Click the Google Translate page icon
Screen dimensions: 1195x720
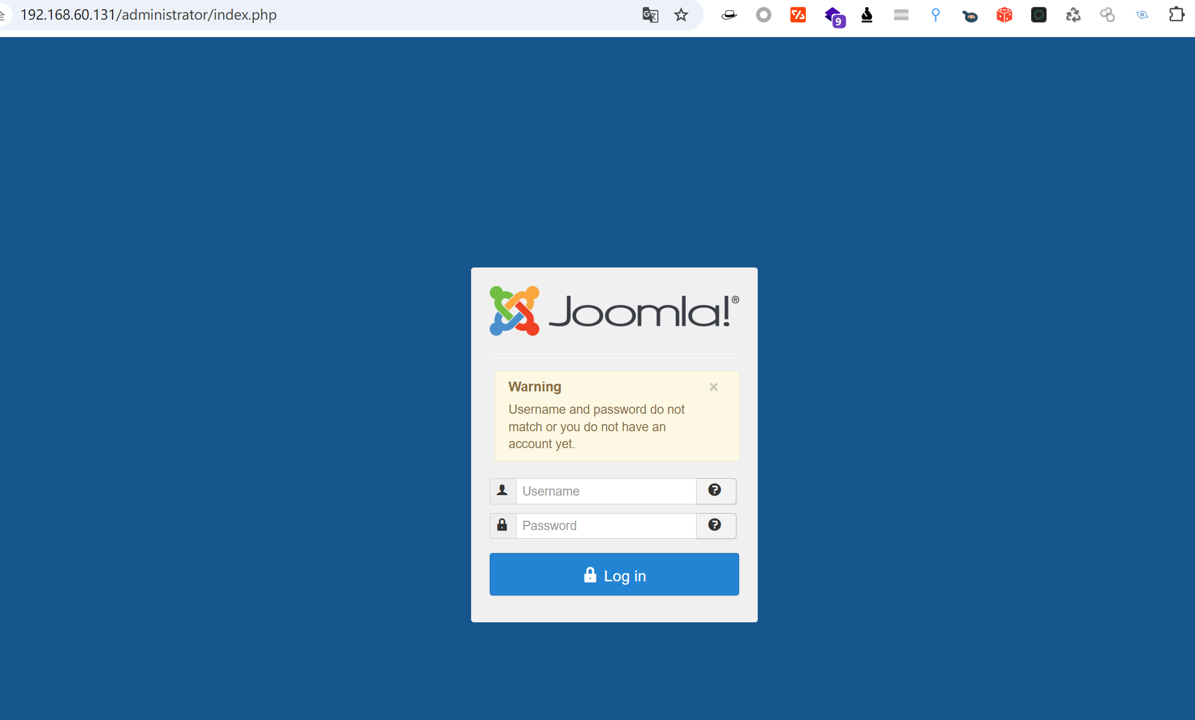coord(650,15)
